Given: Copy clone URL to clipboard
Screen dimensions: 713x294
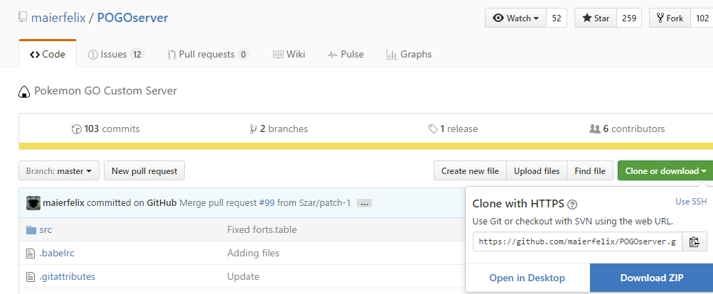Looking at the screenshot, I should [x=695, y=241].
